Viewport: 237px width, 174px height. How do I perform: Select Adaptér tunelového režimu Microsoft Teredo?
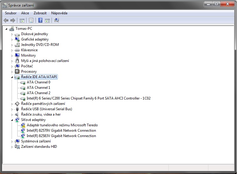[62, 125]
